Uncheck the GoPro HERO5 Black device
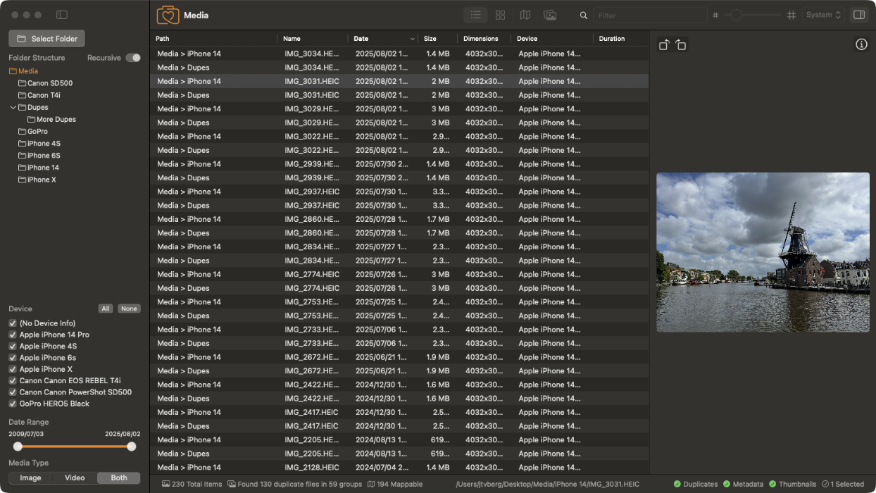This screenshot has height=493, width=876. (x=12, y=404)
